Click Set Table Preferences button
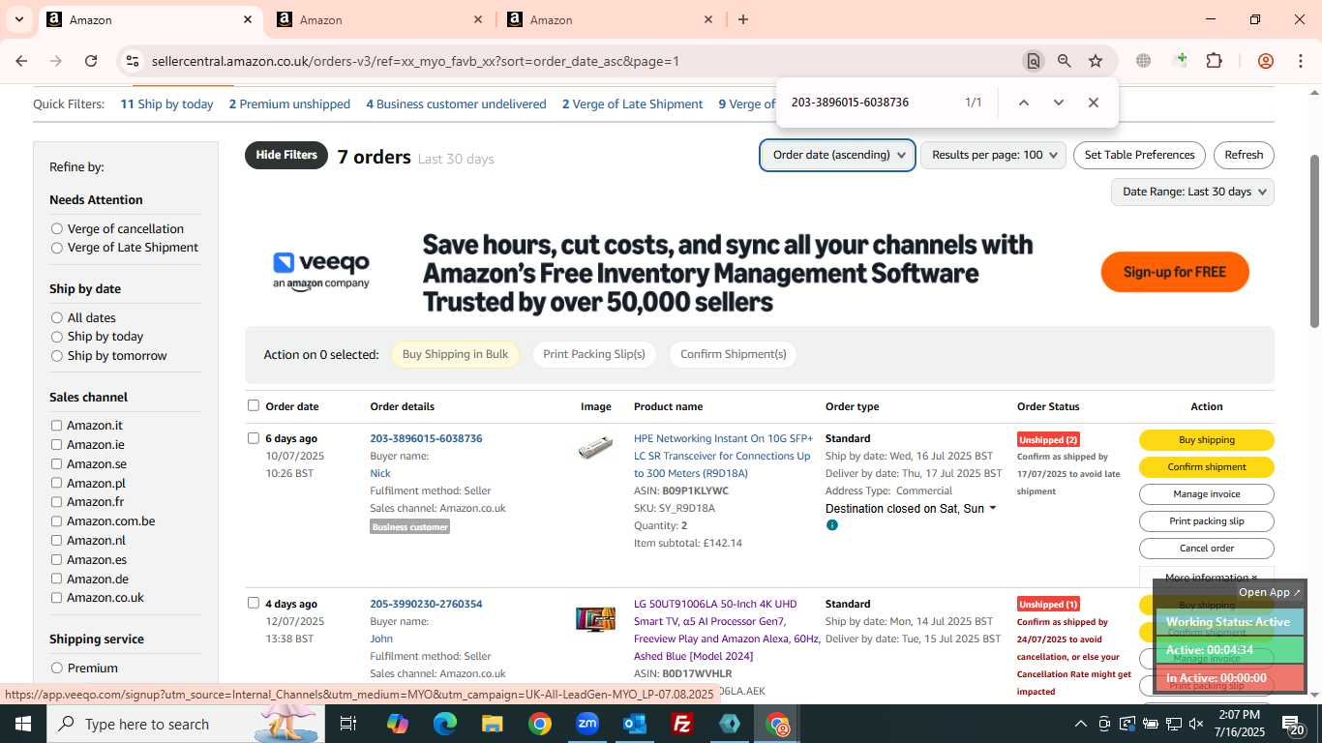Image resolution: width=1322 pixels, height=743 pixels. point(1139,155)
